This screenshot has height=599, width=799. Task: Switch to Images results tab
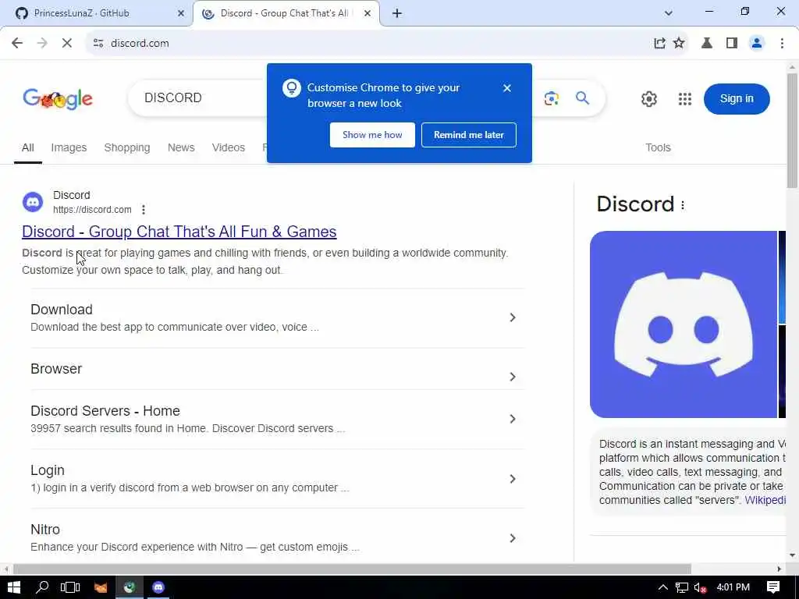tap(69, 147)
